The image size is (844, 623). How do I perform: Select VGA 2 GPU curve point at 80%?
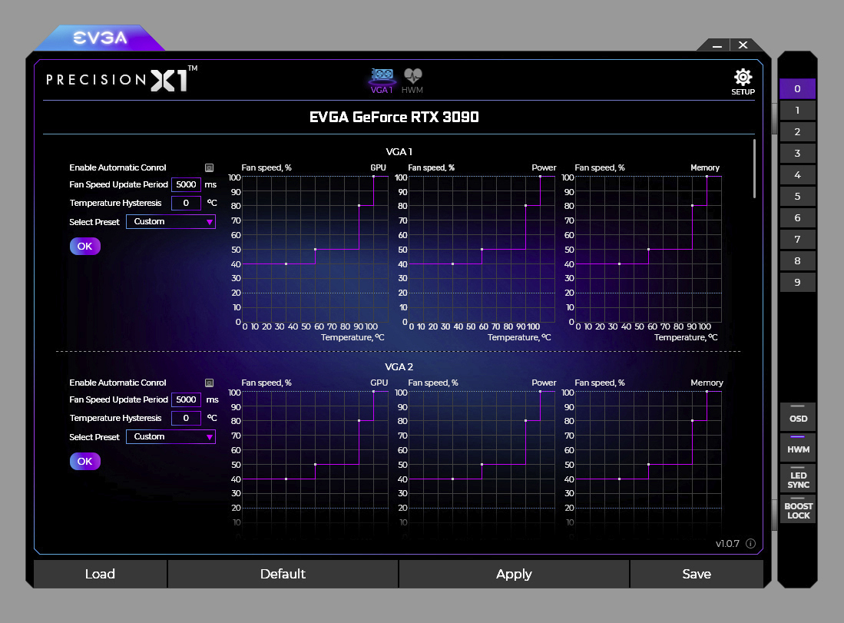[359, 420]
